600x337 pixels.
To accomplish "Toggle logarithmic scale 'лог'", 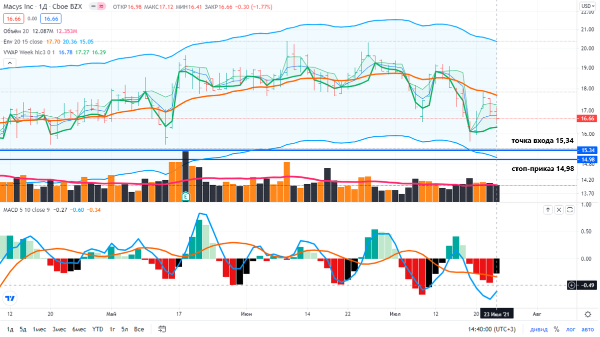I will [570, 329].
